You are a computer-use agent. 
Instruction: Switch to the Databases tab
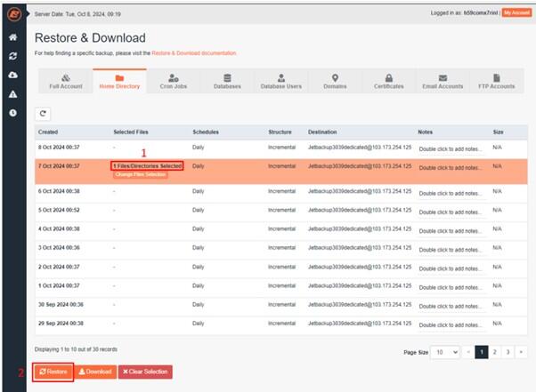click(227, 82)
